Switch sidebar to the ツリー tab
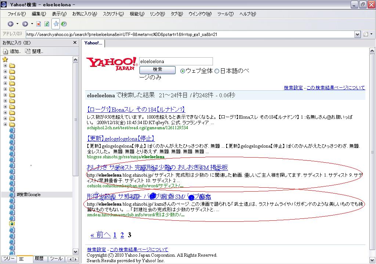The width and height of the screenshot is (376, 264). (x=9, y=259)
